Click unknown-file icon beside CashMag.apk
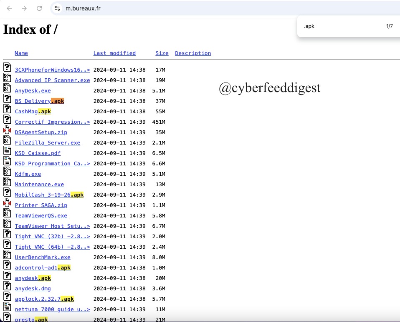Image resolution: width=400 pixels, height=322 pixels. [7, 109]
